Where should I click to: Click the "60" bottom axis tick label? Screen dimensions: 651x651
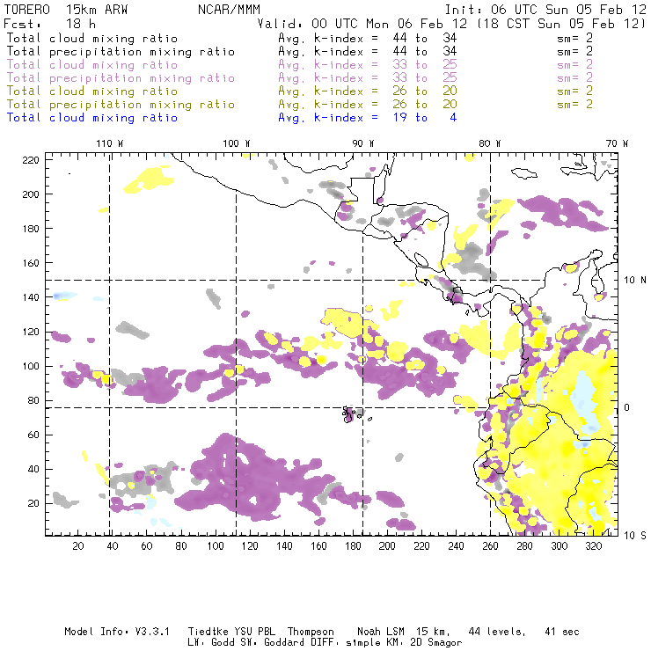coord(147,546)
